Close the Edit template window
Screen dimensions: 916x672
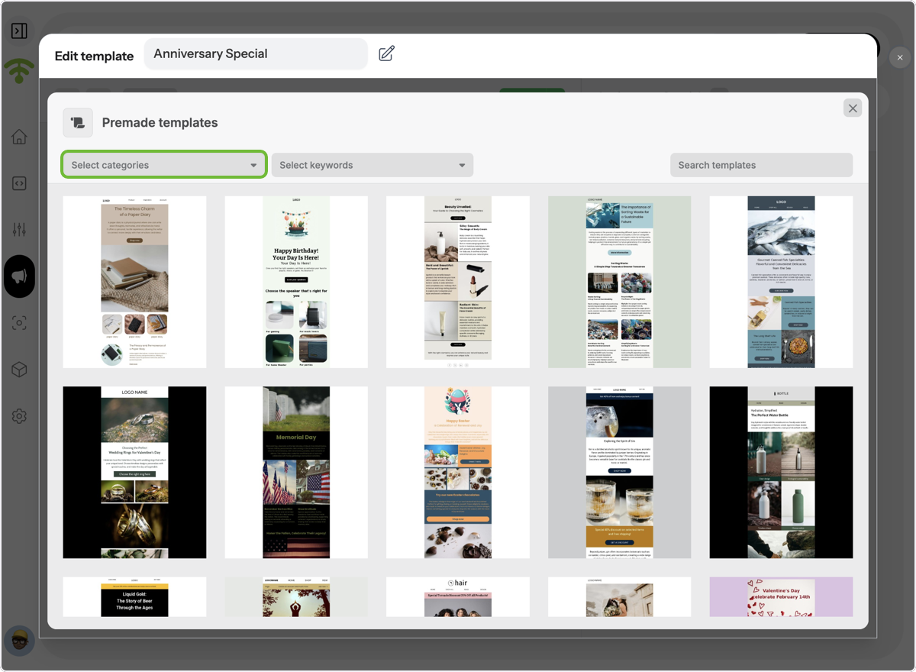pyautogui.click(x=900, y=57)
